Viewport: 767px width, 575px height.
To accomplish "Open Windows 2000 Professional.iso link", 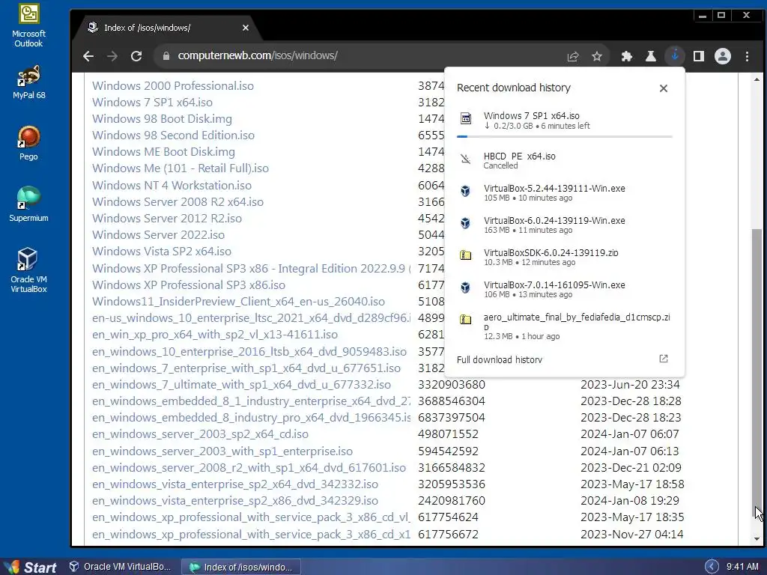I will pyautogui.click(x=173, y=86).
